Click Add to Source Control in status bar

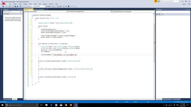tap(182, 102)
